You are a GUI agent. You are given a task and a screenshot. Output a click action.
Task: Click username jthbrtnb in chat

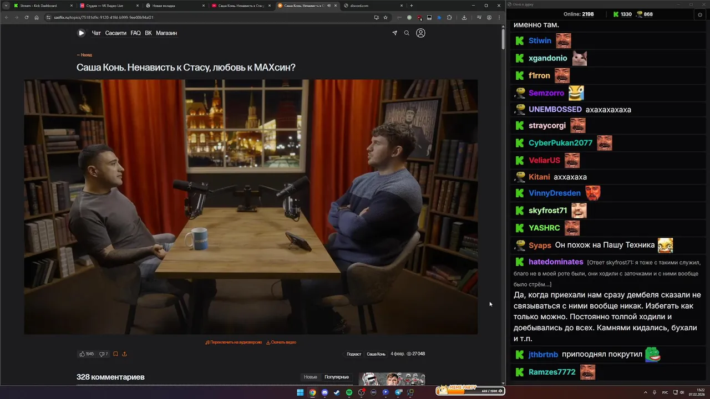(543, 355)
